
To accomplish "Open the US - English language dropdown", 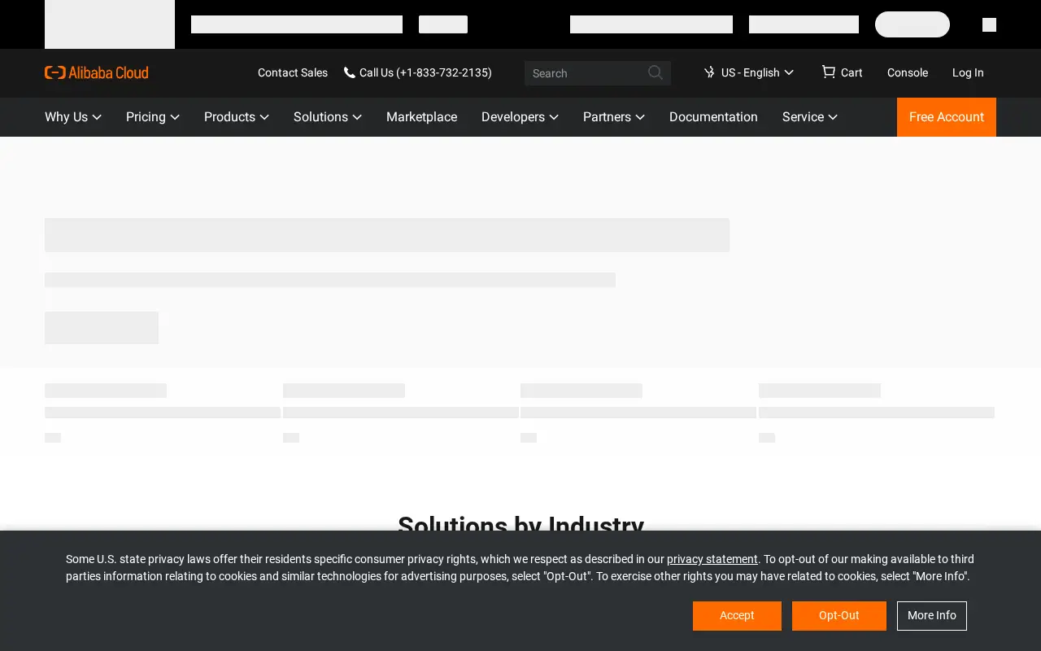I will [x=749, y=72].
